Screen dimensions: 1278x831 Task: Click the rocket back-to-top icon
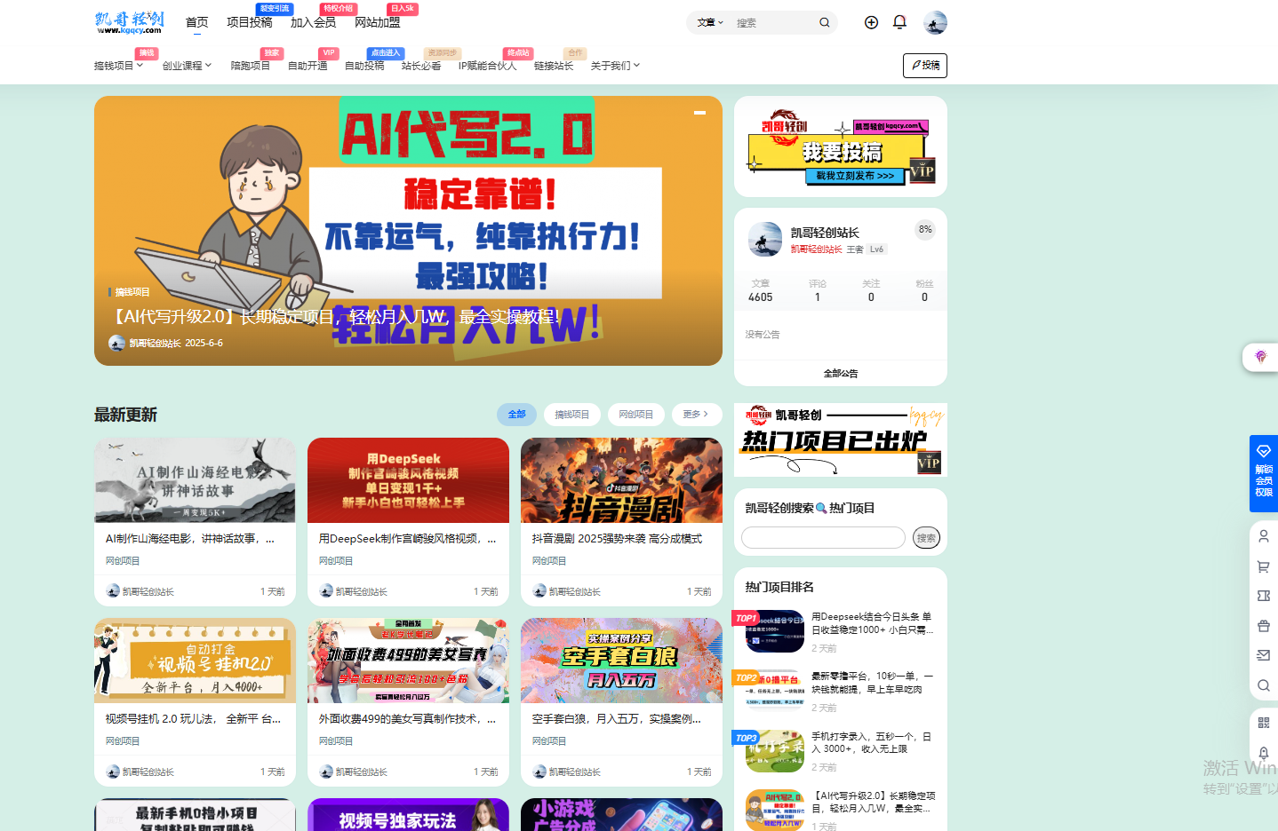tap(1264, 753)
